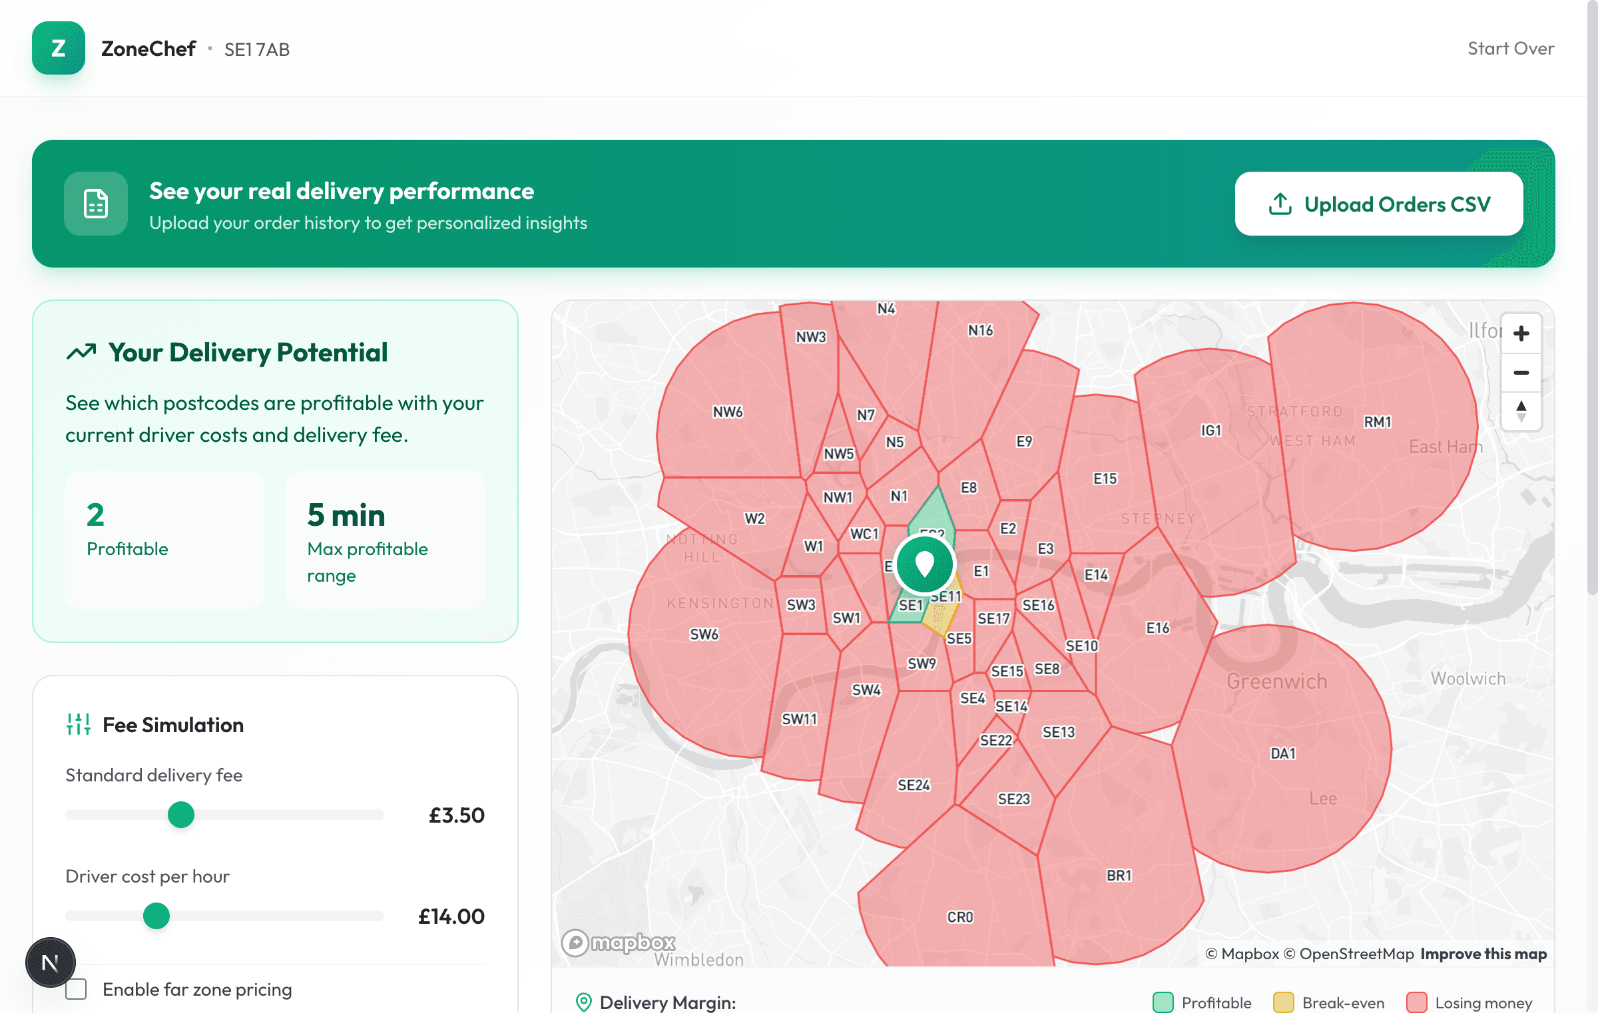Click the Profitable legend swatch

1163,1002
